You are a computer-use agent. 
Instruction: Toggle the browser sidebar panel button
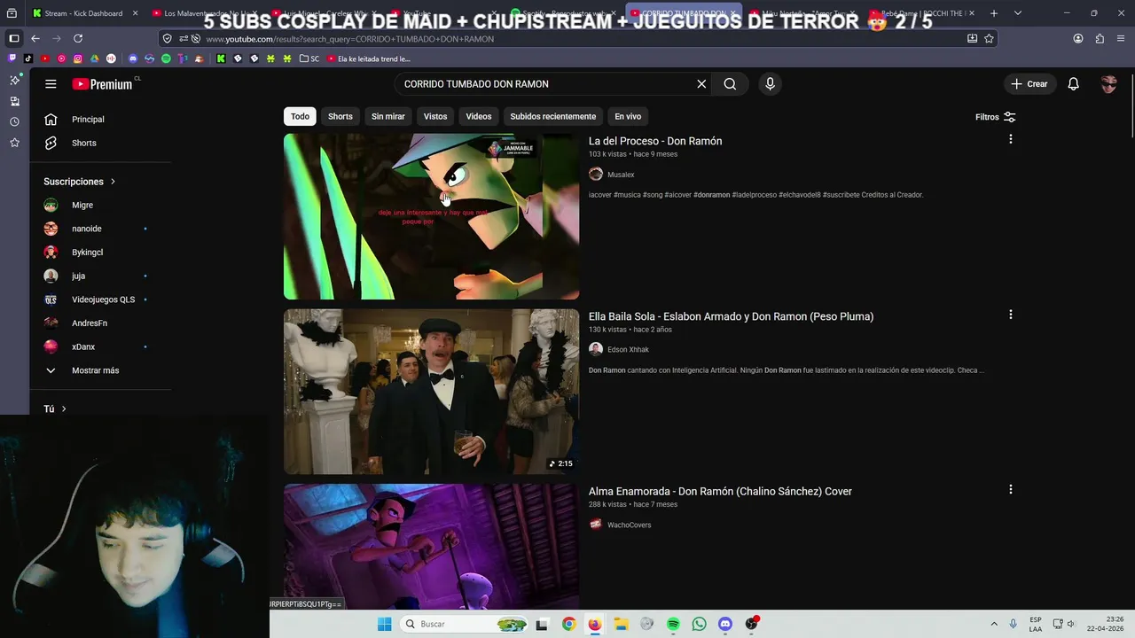click(x=14, y=39)
